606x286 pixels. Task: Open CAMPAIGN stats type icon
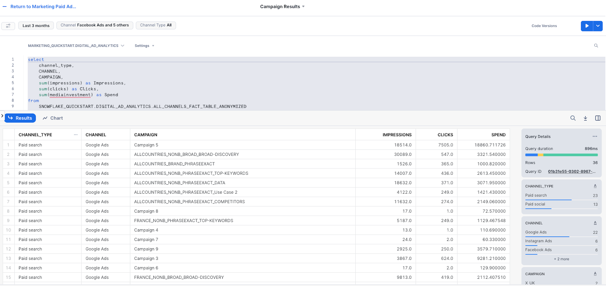[595, 274]
